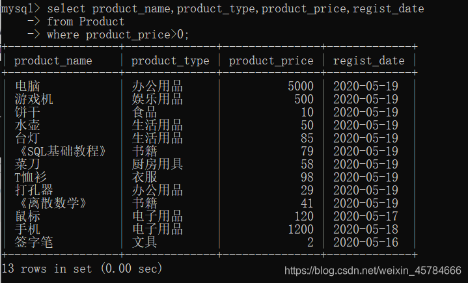468x283 pixels.
Task: Click the regist date in the 《离散数学》 row
Action: click(366, 204)
